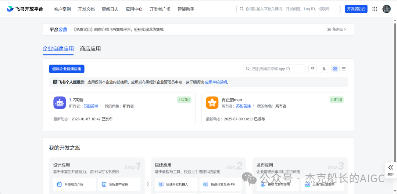The width and height of the screenshot is (397, 194).
Task: Click the 运维与运营指南 icon
Action: [308, 184]
